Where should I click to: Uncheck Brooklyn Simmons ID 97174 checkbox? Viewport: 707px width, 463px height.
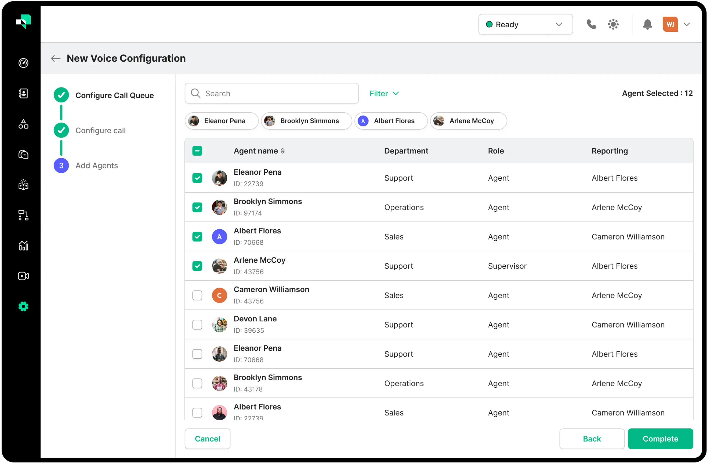click(x=197, y=207)
